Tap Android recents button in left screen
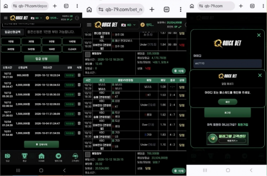267x176 pixels. [18, 170]
